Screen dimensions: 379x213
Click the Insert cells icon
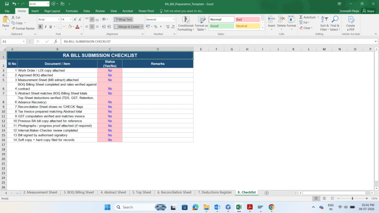(x=271, y=20)
